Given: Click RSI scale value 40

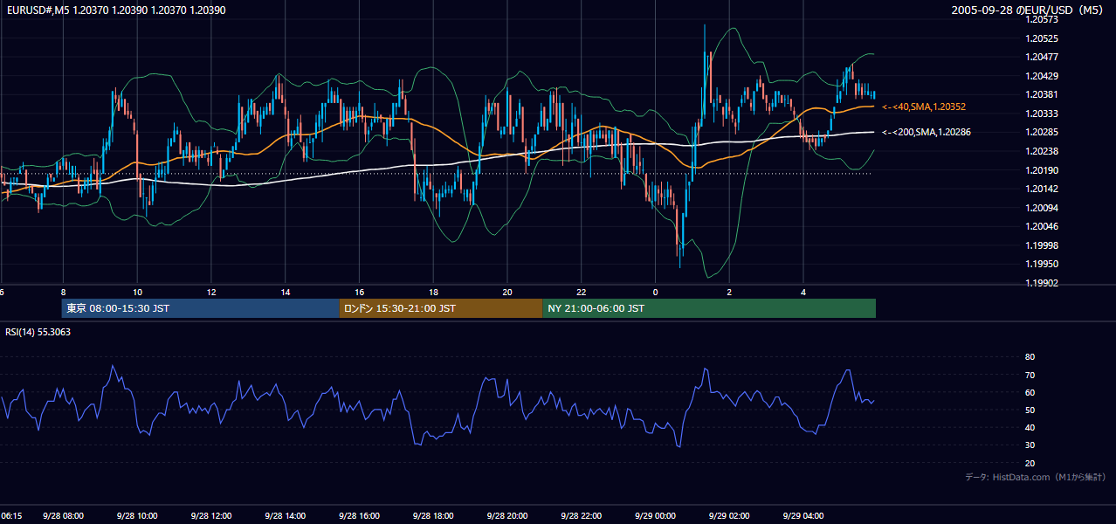Looking at the screenshot, I should [1030, 427].
